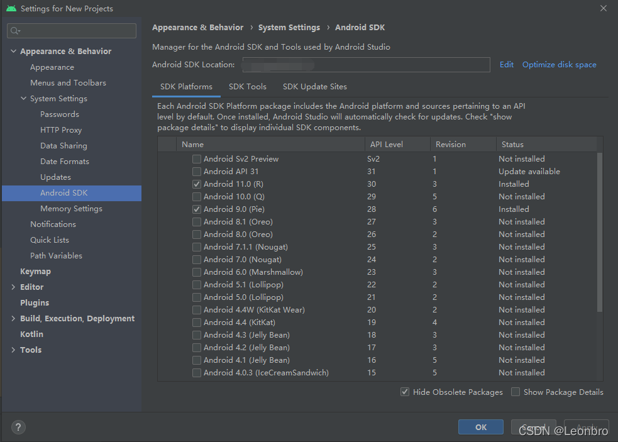Check the Android 4.0.3 (IceCreamSandwich) checkbox
This screenshot has height=442, width=618.
197,373
